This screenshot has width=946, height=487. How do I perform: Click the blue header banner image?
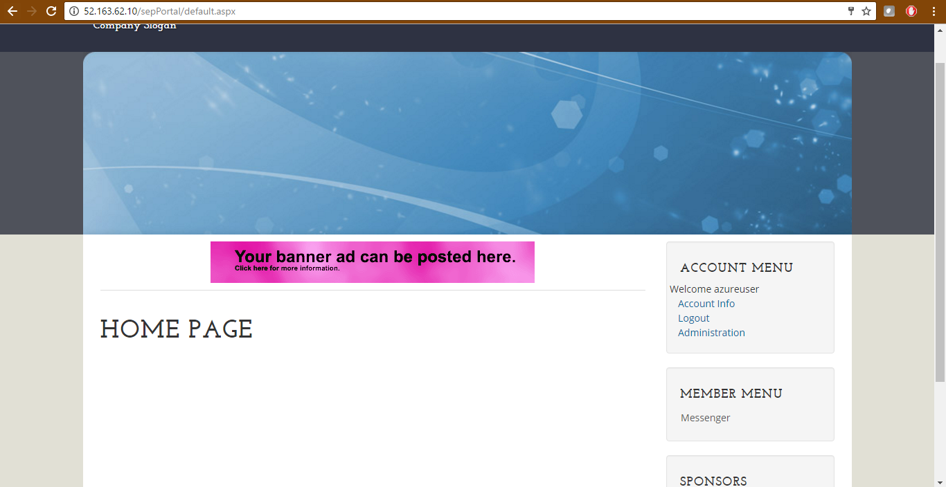tap(467, 143)
